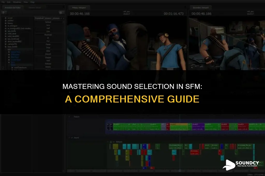Select the Procedural presets tab
Image resolution: width=265 pixels, height=176 pixels.
pyautogui.click(x=39, y=18)
